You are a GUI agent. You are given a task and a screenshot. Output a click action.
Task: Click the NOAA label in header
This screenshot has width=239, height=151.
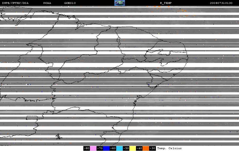click(47, 3)
